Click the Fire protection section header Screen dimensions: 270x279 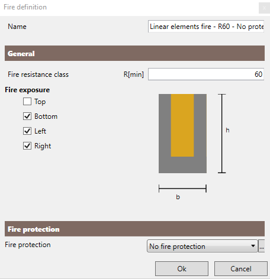click(x=134, y=229)
